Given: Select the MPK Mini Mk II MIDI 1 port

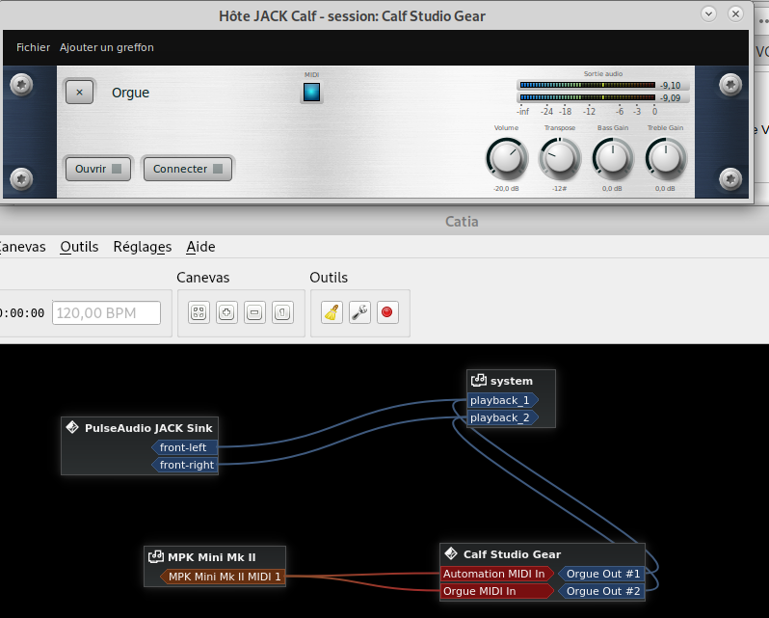Looking at the screenshot, I should click(223, 577).
